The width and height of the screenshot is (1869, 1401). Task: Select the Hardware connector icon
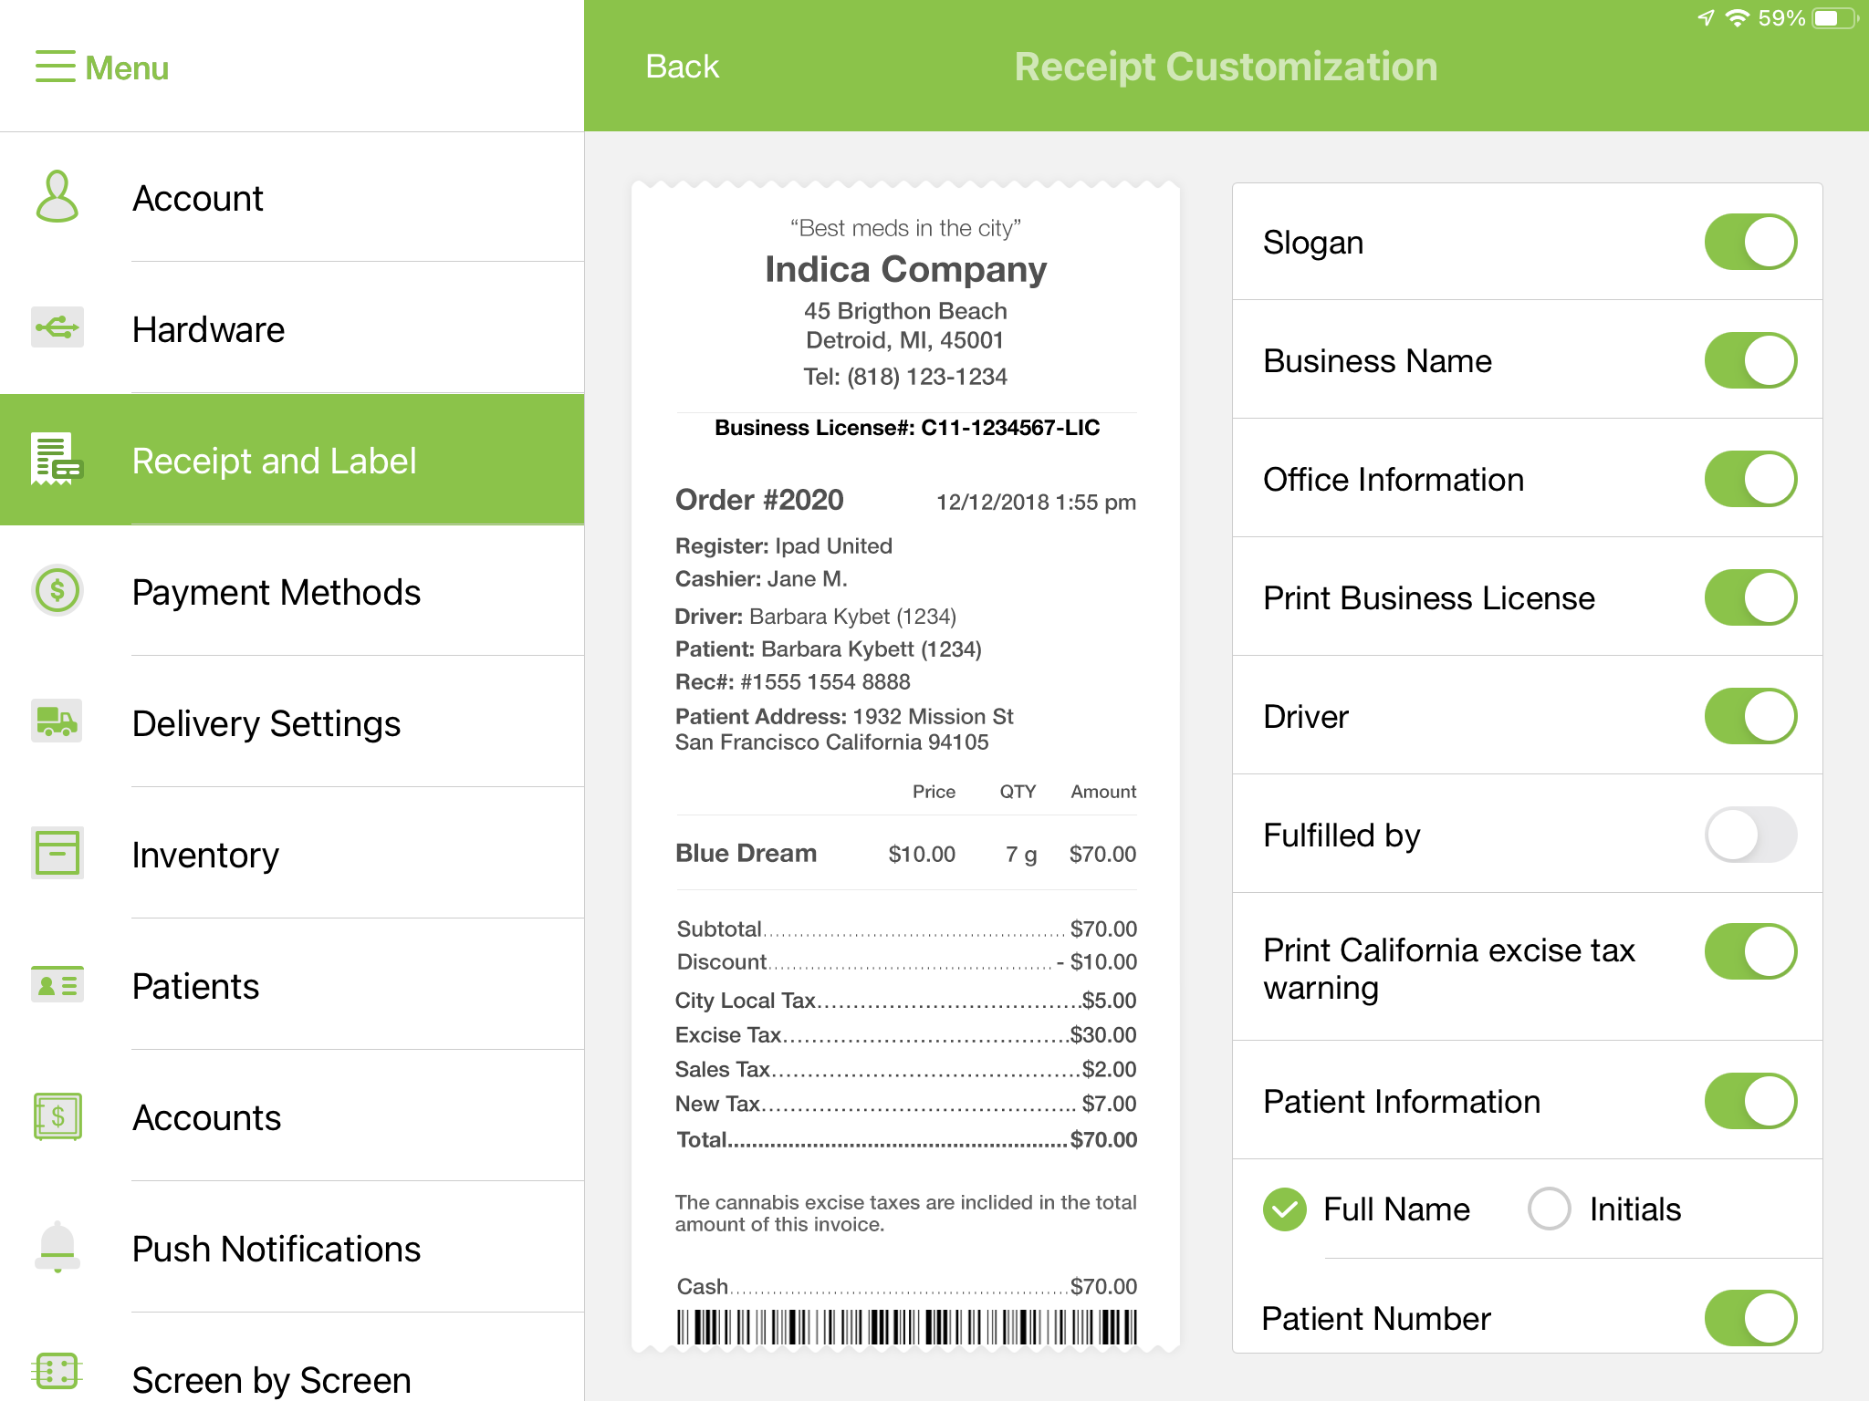point(57,329)
